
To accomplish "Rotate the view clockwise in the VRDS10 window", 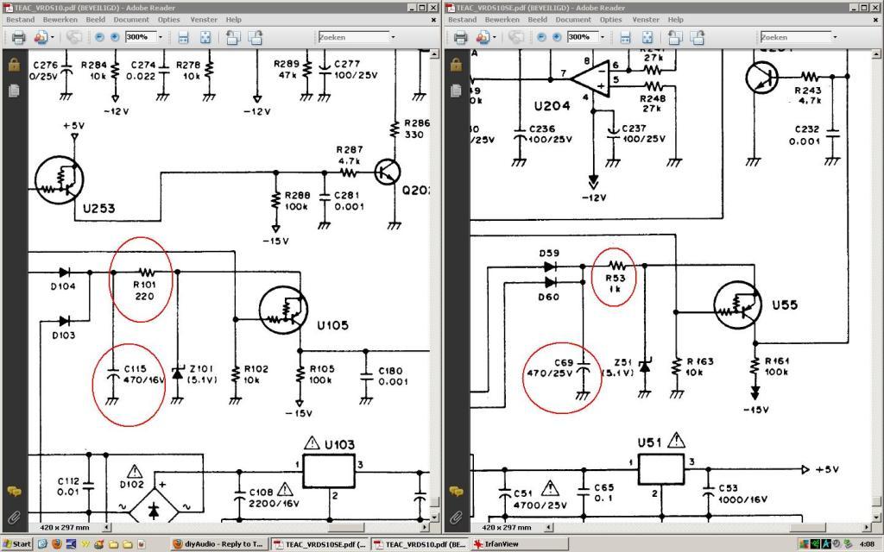I will pyautogui.click(x=256, y=37).
